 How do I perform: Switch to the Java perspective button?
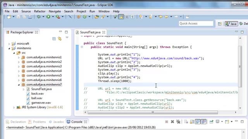click(231, 24)
